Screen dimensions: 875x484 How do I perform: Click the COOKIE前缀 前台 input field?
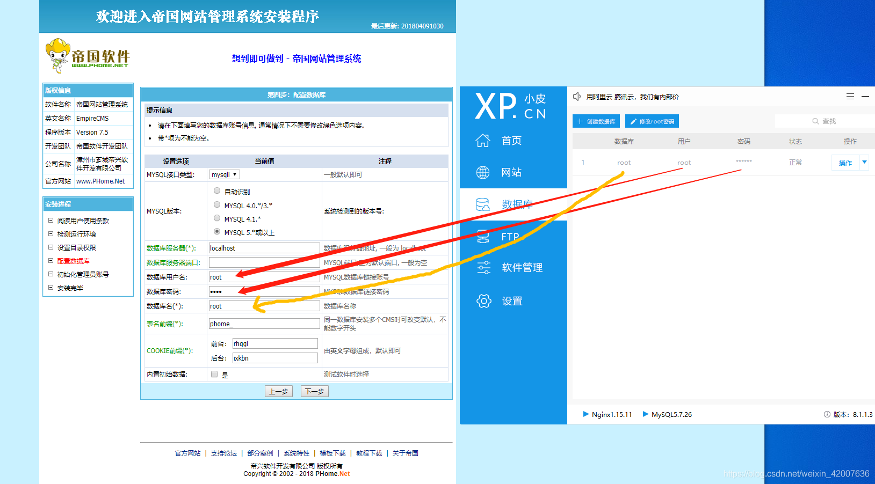[275, 343]
